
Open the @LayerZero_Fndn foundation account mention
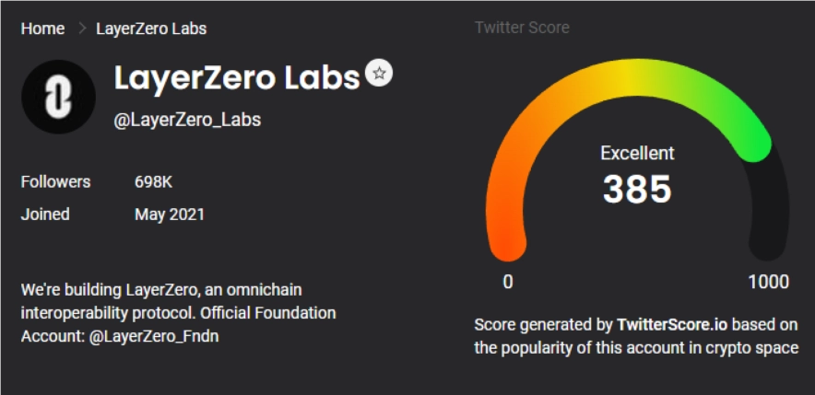tap(154, 337)
